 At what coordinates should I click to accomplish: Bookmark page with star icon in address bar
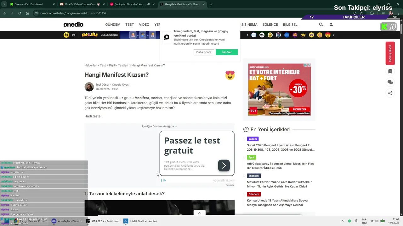(361, 13)
